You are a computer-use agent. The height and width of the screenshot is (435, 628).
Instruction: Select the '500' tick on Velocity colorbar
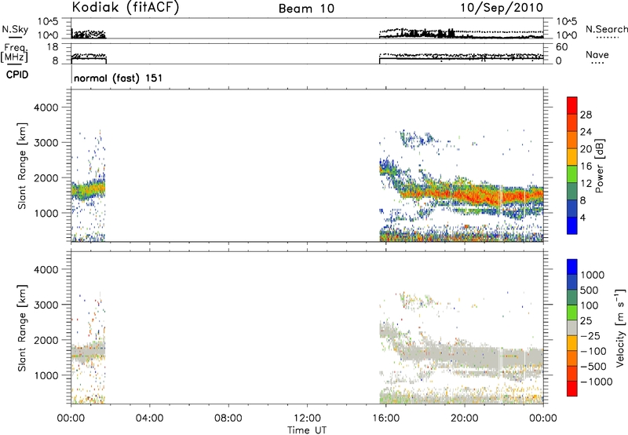[590, 290]
